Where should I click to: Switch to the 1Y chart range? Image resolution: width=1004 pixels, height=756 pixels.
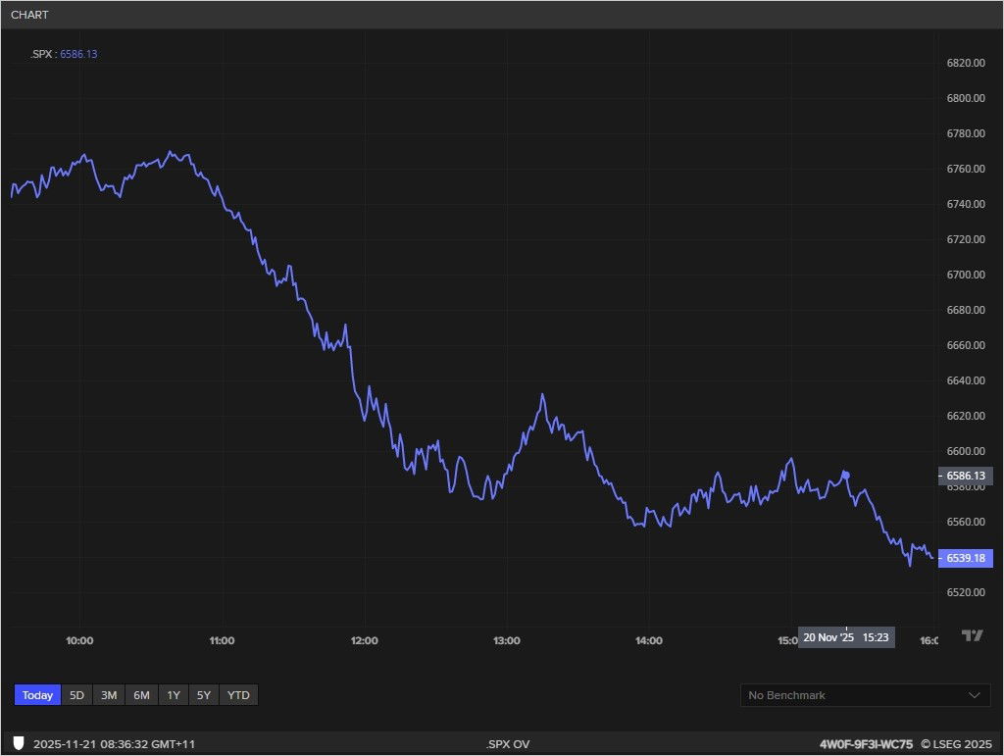173,694
